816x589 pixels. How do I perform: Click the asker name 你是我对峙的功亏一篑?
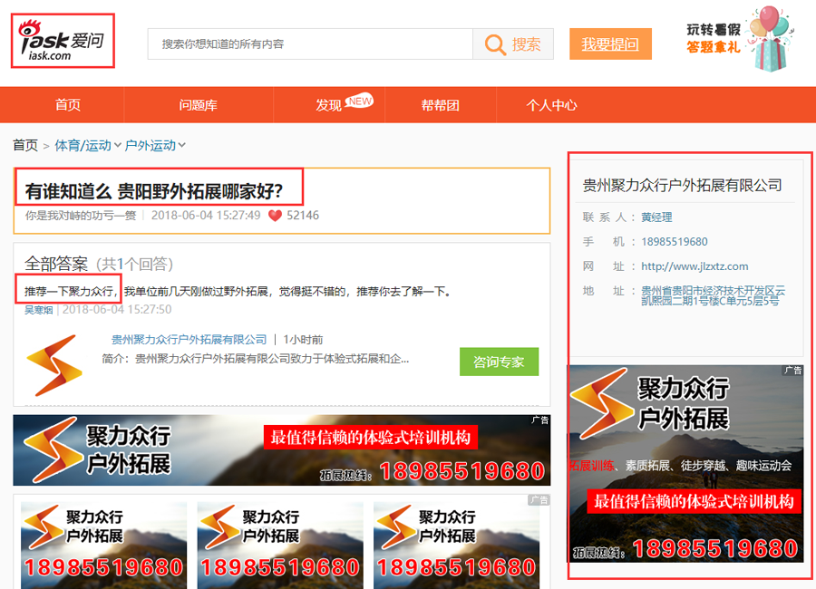(81, 216)
